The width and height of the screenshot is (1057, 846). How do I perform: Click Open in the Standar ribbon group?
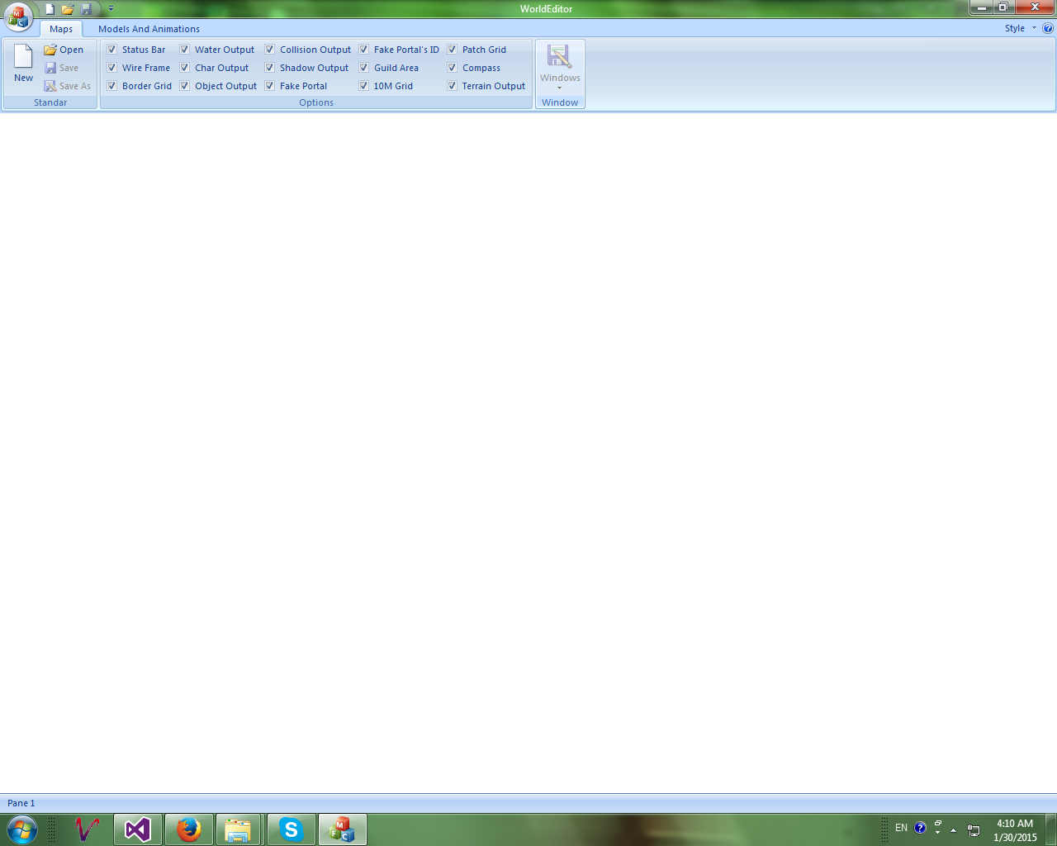pyautogui.click(x=64, y=50)
